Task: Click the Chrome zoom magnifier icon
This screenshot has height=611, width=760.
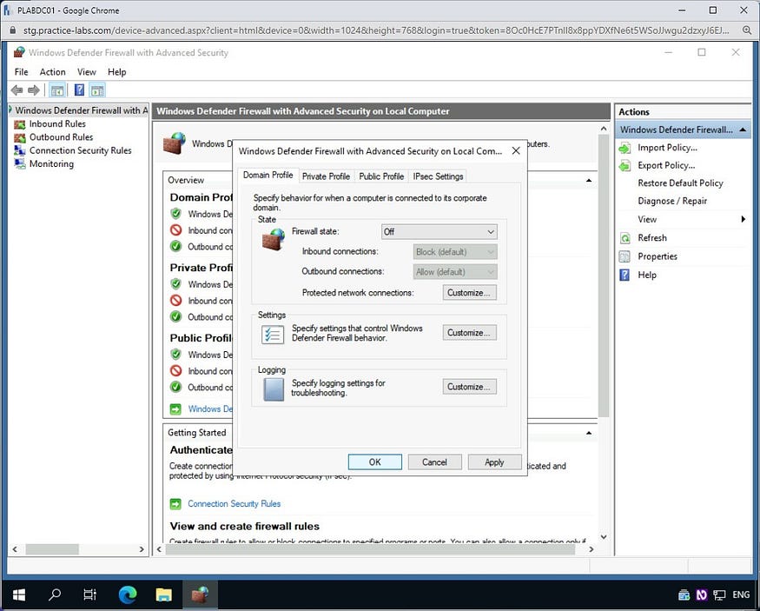Action: tap(747, 30)
